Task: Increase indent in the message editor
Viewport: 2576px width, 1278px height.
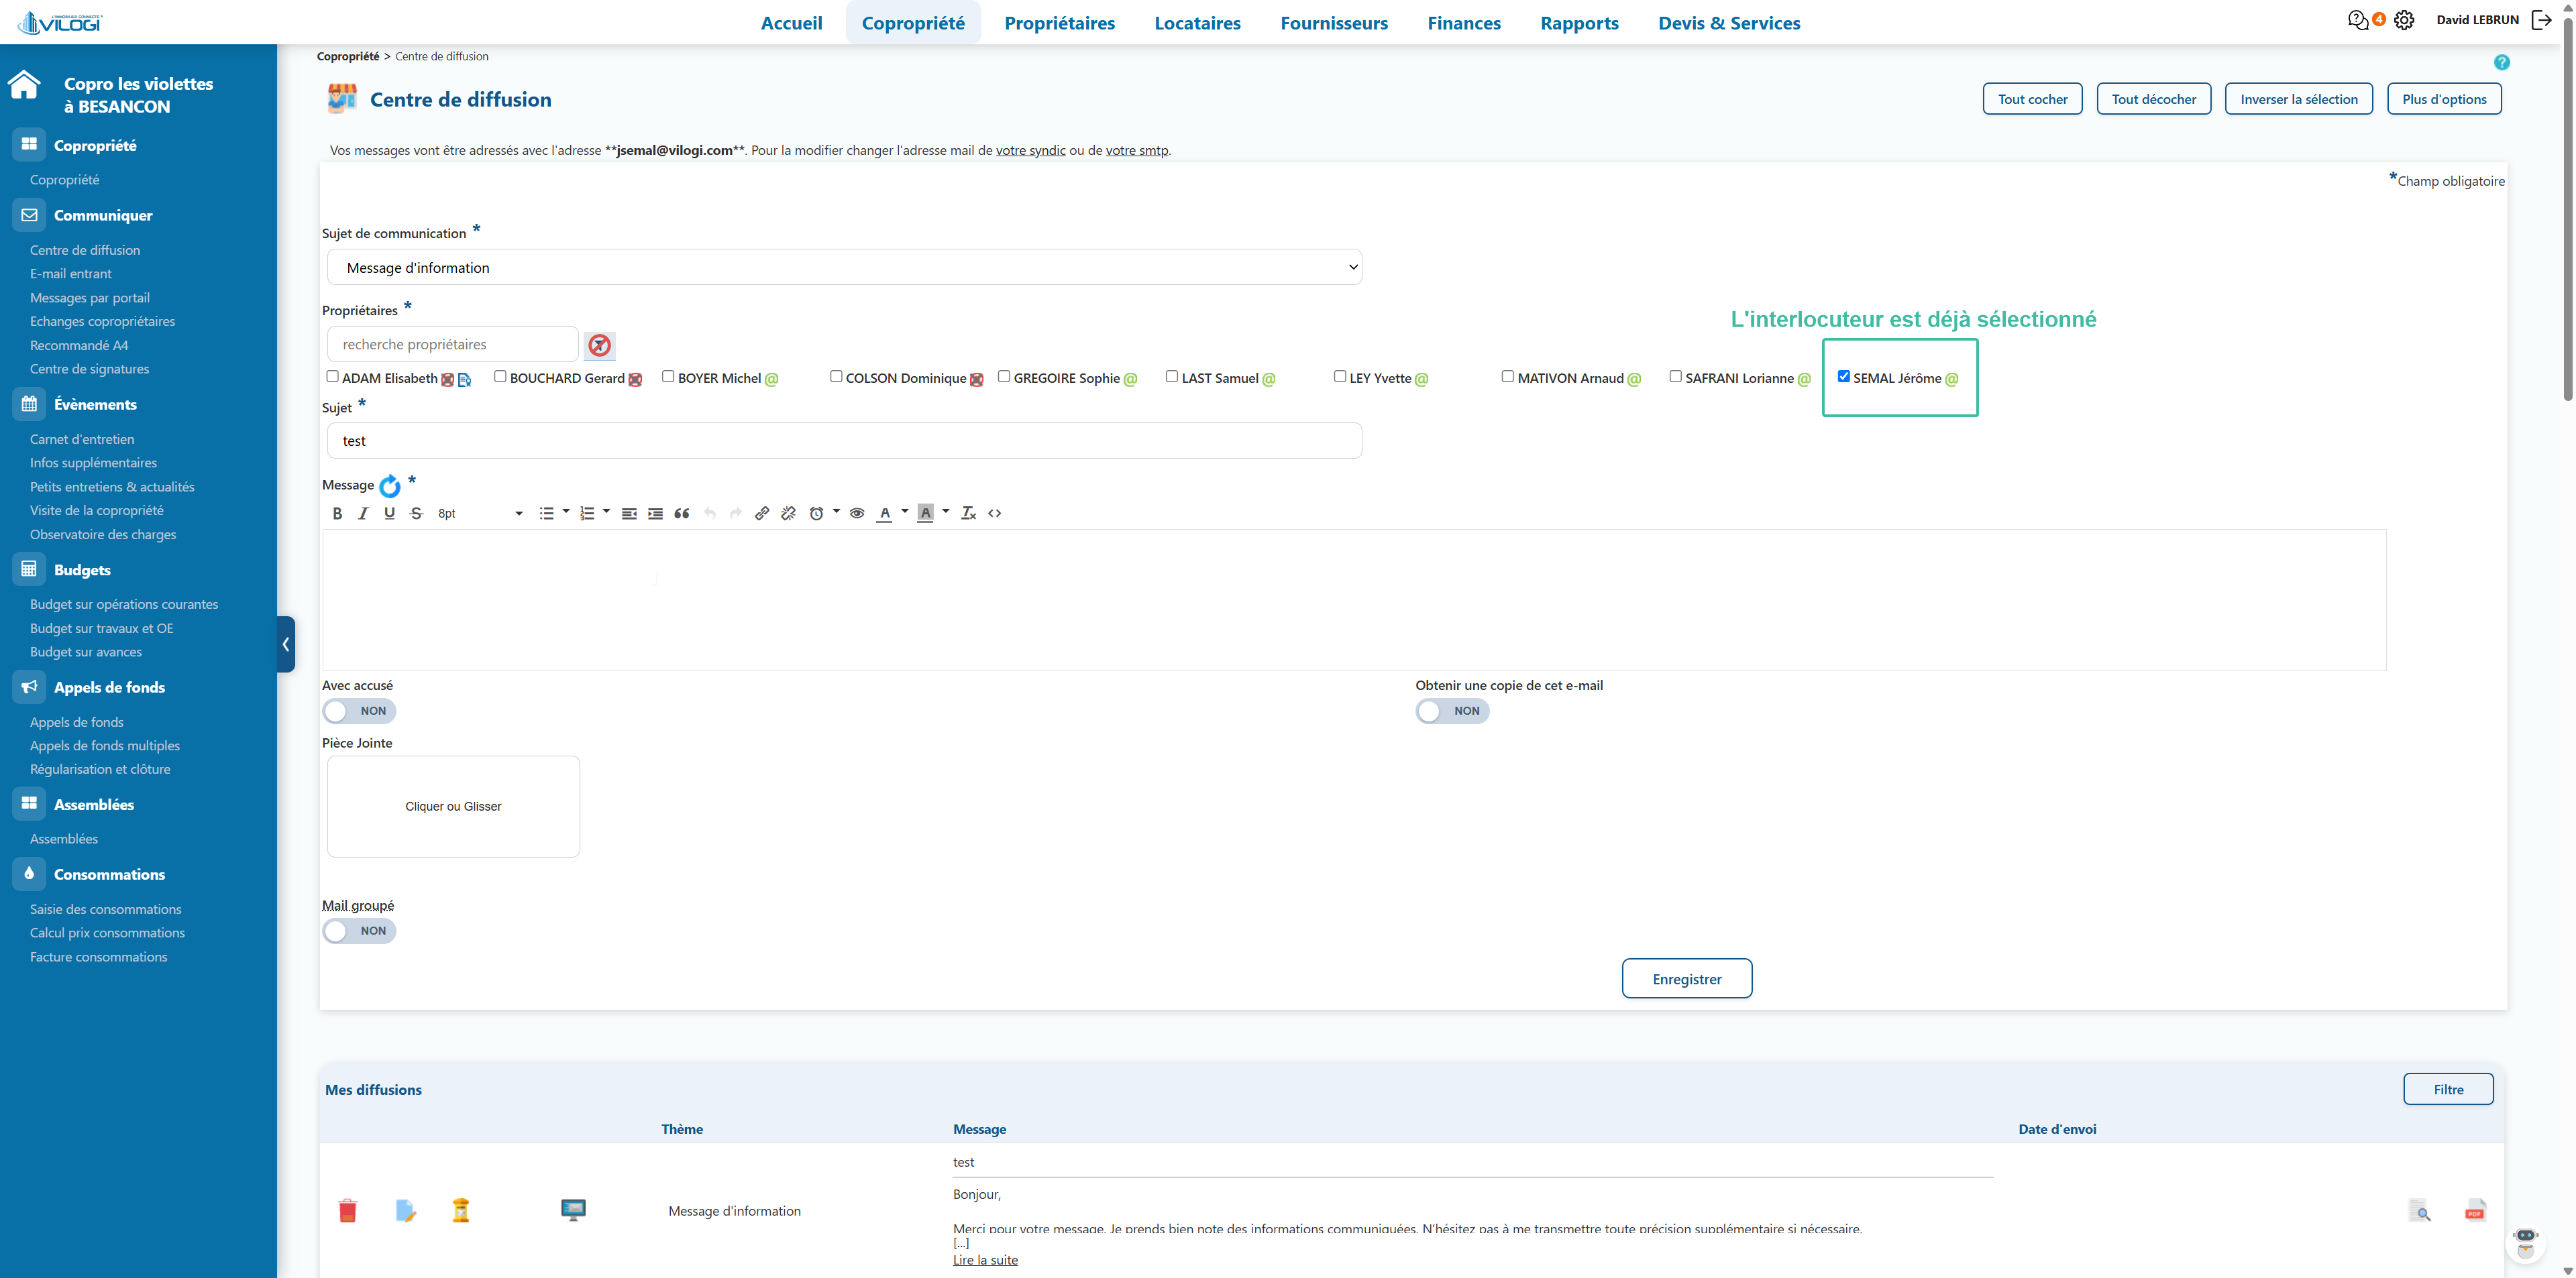Action: [x=655, y=514]
